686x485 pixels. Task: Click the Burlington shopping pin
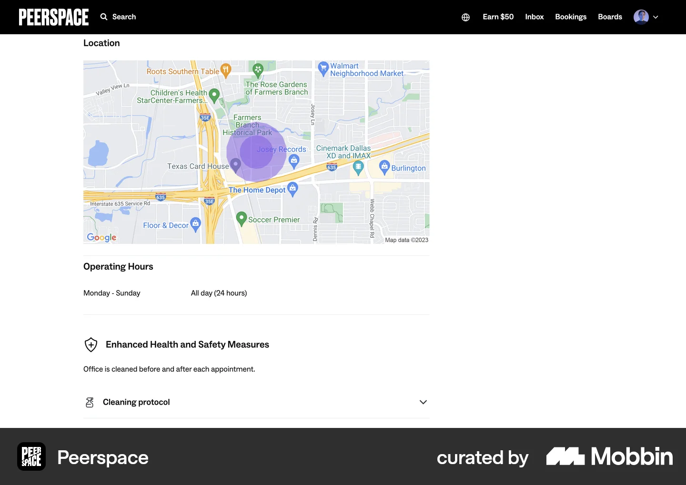tap(384, 167)
